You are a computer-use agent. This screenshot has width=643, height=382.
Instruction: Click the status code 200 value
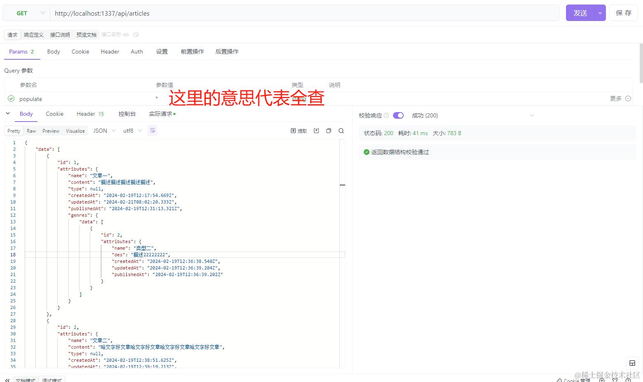388,133
